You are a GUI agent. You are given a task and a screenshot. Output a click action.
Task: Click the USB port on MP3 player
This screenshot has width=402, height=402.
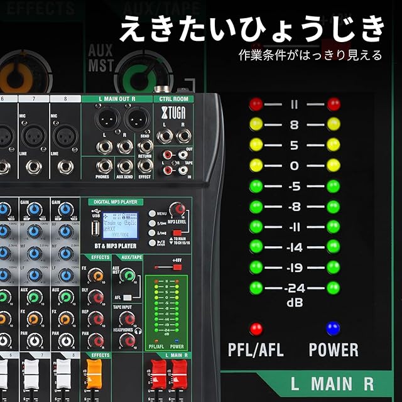[x=95, y=228]
